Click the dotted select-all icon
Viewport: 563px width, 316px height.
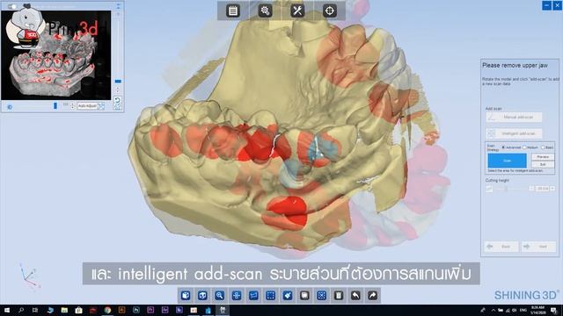pos(322,296)
